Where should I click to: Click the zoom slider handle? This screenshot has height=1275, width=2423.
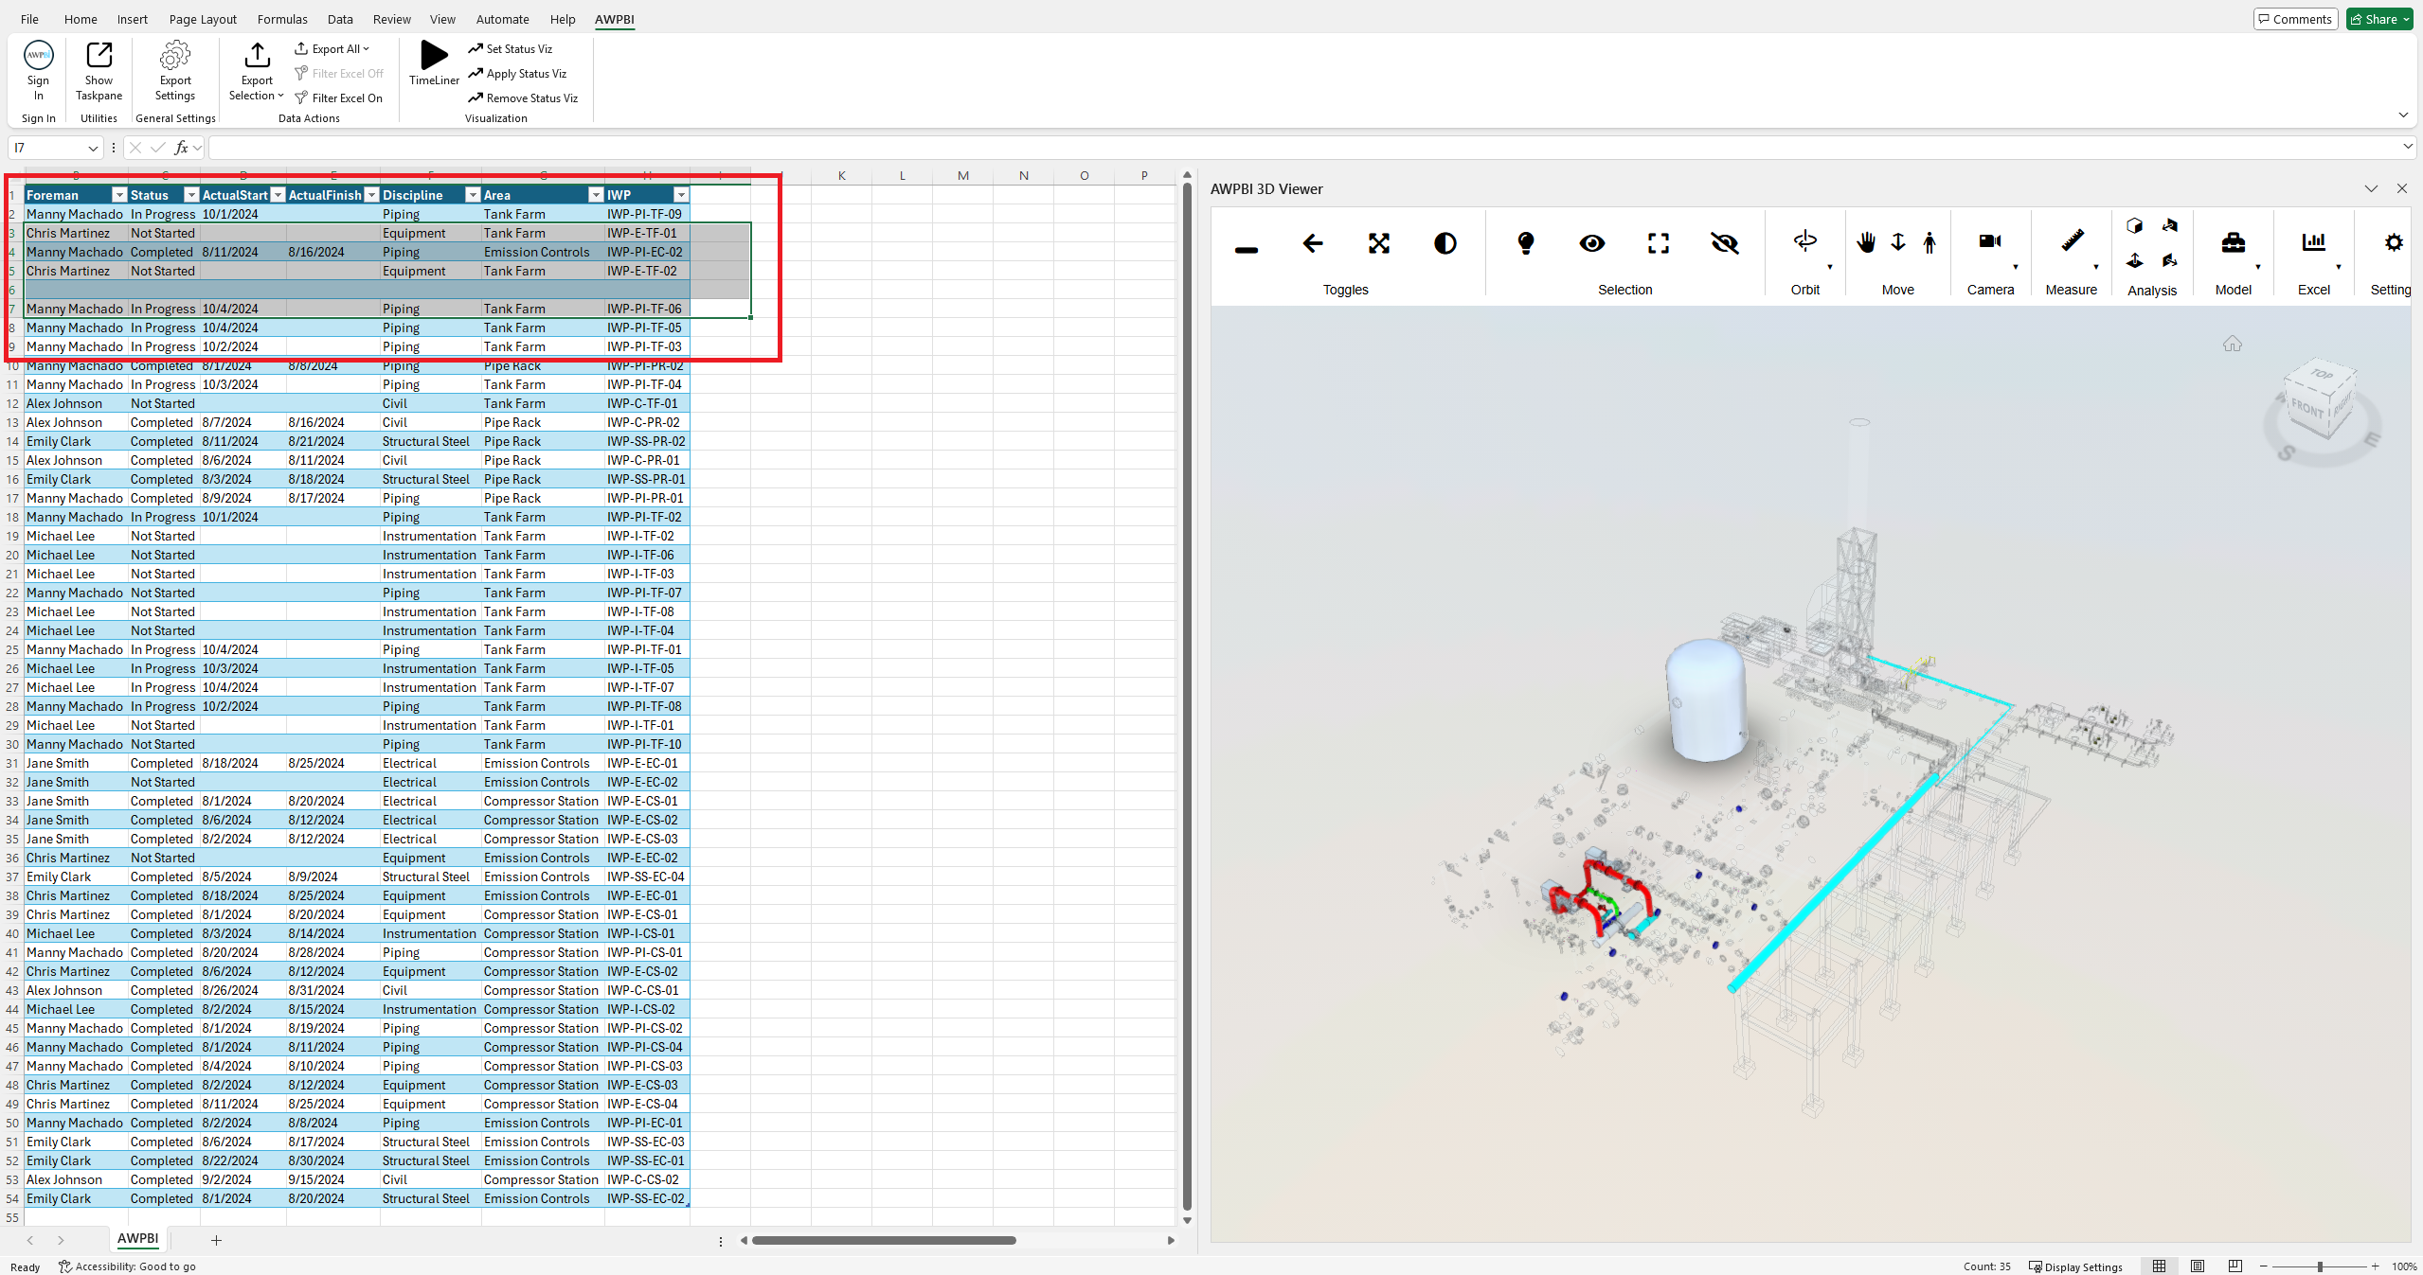tap(2320, 1266)
